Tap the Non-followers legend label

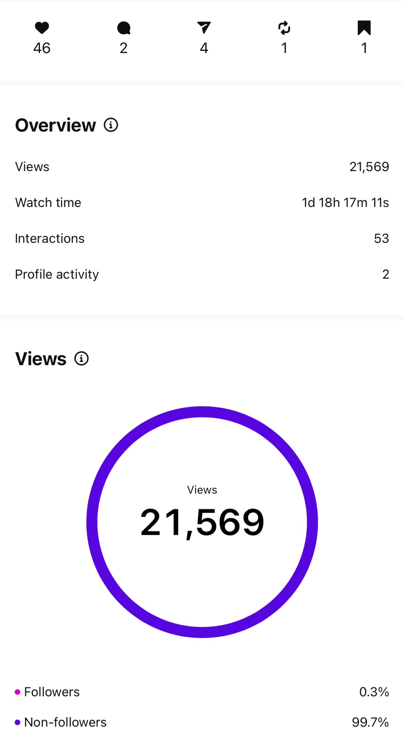click(x=65, y=722)
